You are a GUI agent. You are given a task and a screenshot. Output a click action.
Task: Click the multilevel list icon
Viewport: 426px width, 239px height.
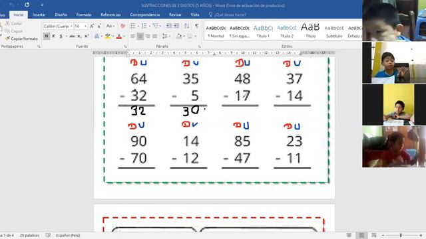point(155,26)
